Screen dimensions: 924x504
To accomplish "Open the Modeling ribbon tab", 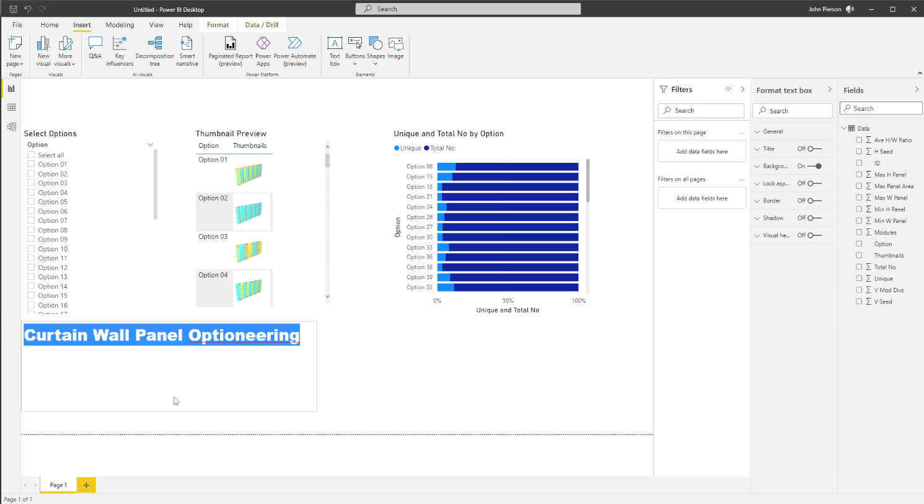I will tap(120, 25).
